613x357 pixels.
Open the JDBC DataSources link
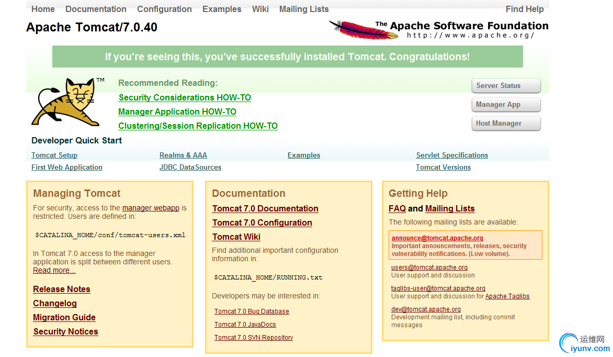click(190, 167)
